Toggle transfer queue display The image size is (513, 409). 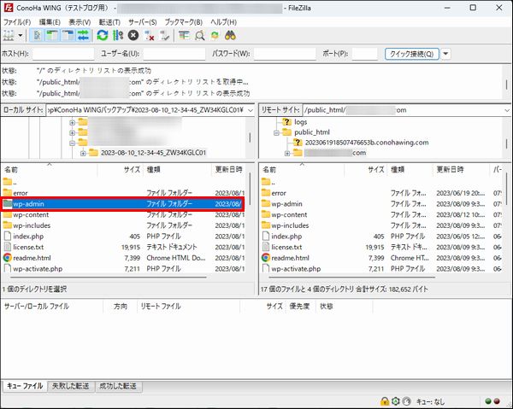83,35
